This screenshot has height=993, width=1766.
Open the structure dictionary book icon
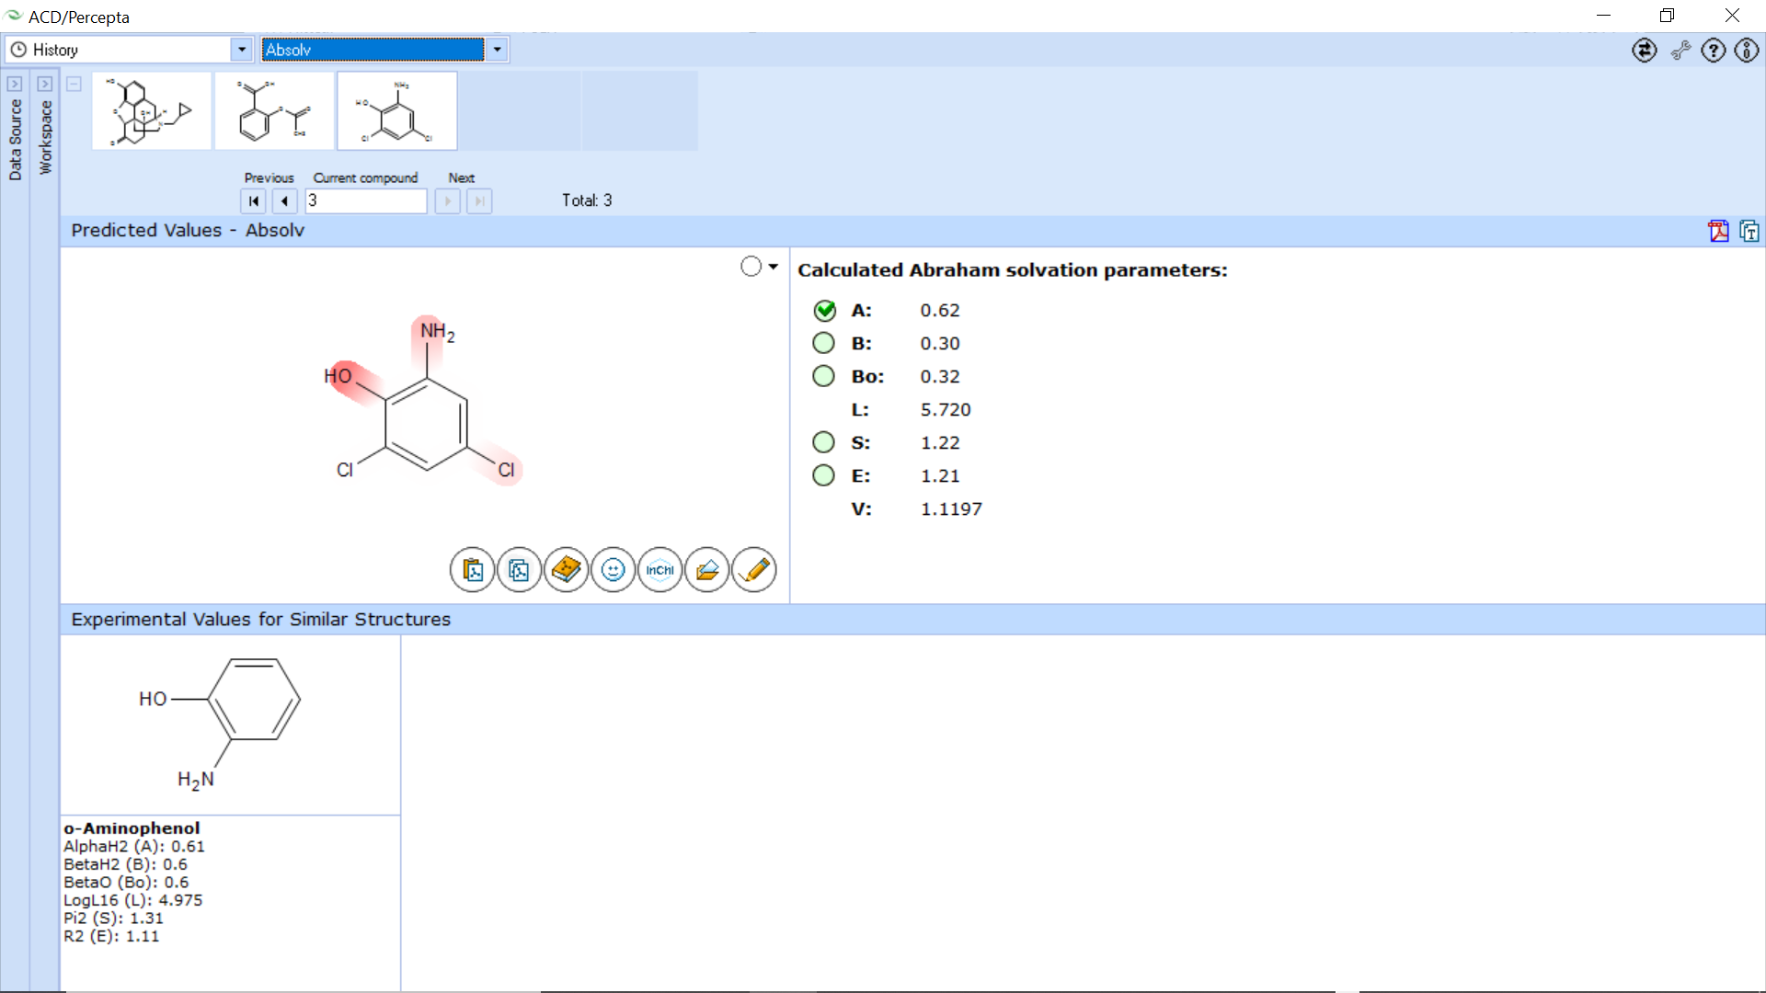(567, 570)
